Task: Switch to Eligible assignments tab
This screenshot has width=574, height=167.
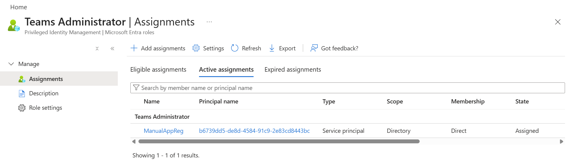Action: pos(158,70)
